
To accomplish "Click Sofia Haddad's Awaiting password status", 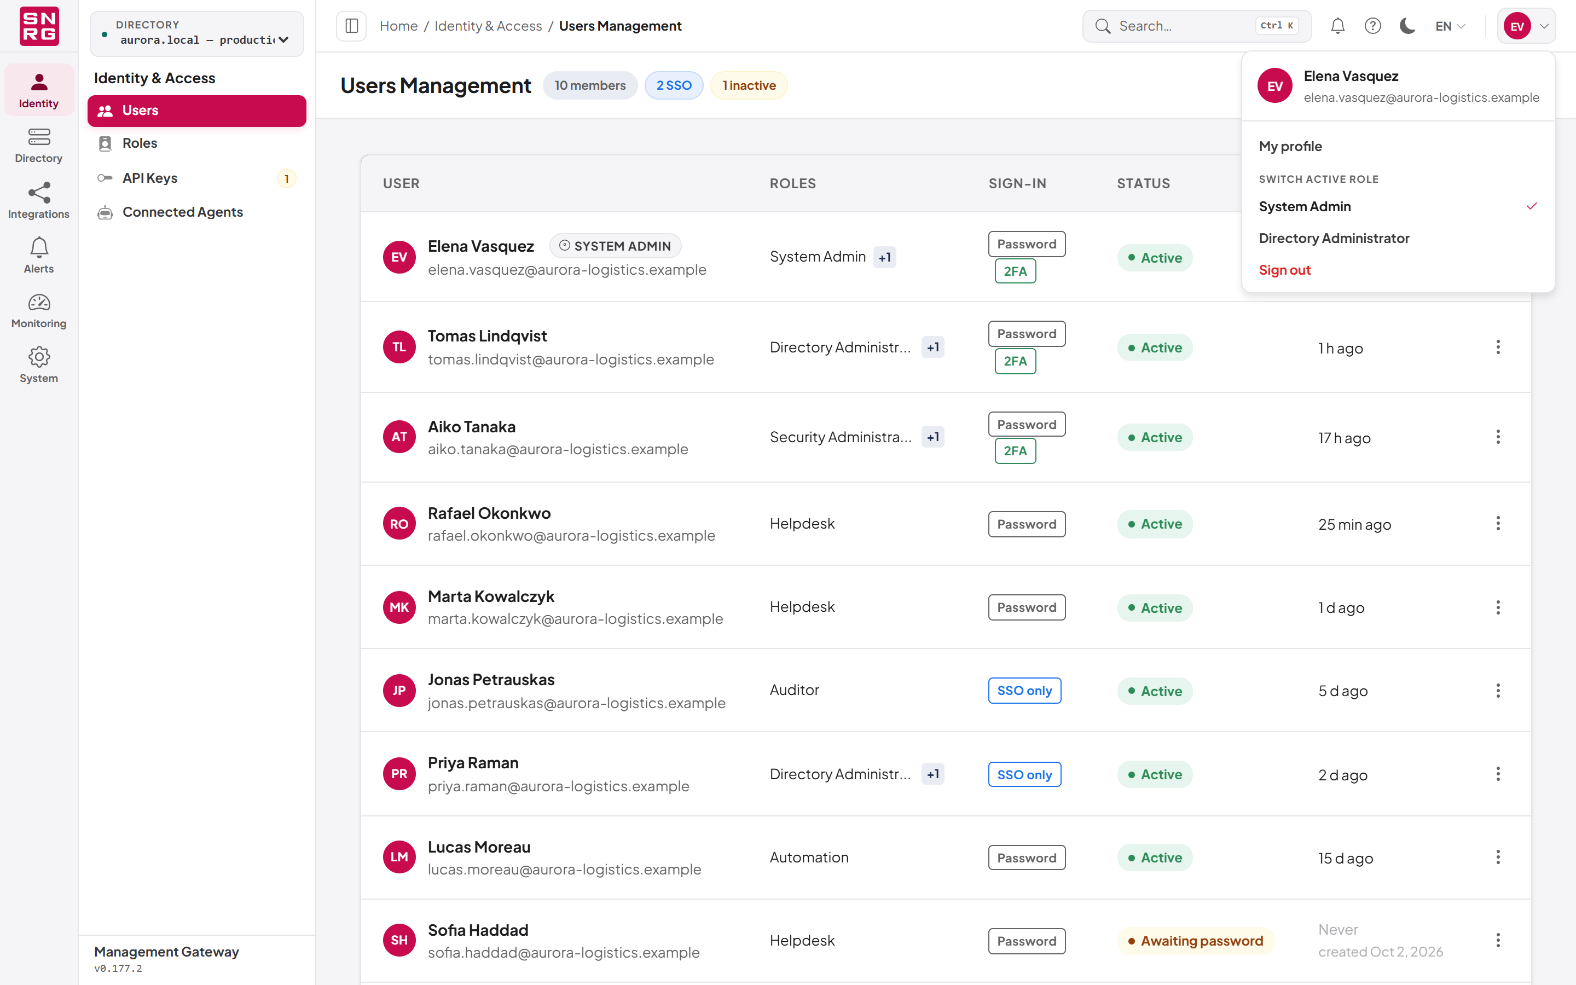I will point(1196,941).
